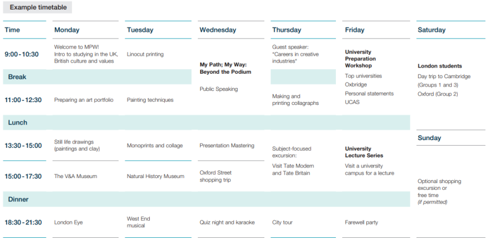
Task: Select the Wednesday column header
Action: [x=217, y=30]
